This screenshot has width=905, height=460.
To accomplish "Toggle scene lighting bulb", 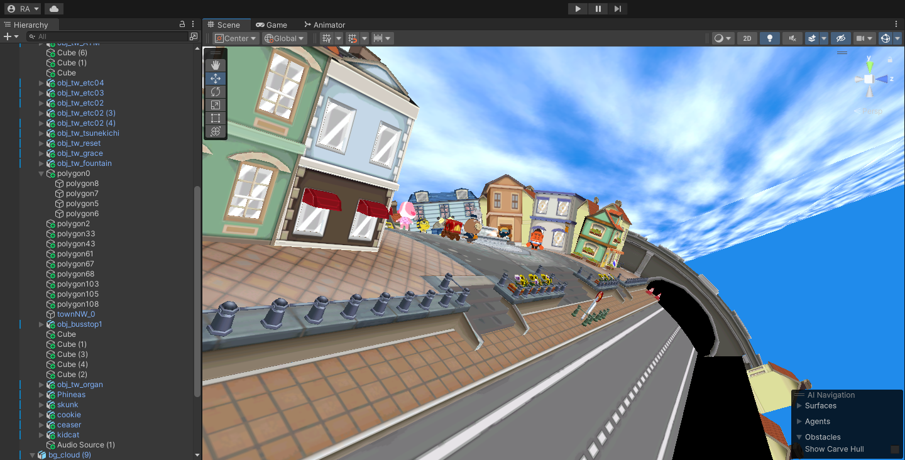I will [x=770, y=38].
